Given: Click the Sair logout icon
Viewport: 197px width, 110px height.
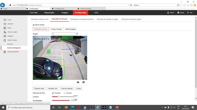Looking at the screenshot, I should (x=188, y=13).
